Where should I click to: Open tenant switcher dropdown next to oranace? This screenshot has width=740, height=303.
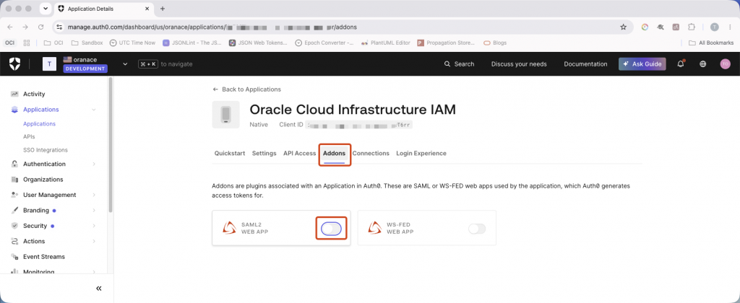(124, 63)
